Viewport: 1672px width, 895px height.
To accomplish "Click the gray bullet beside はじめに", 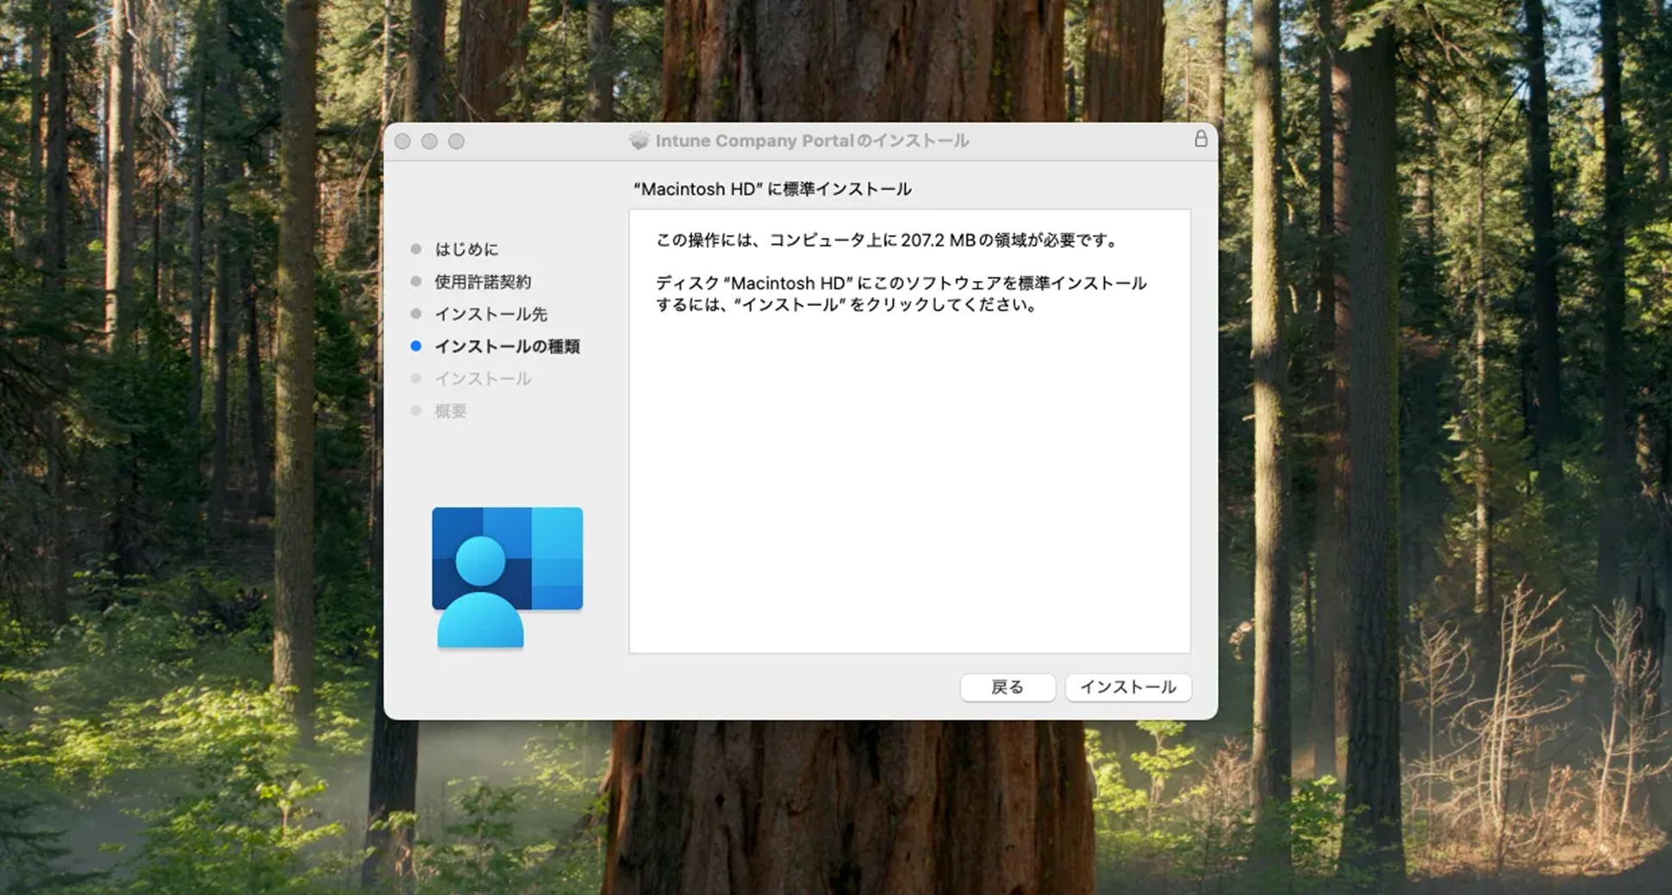I will point(416,249).
